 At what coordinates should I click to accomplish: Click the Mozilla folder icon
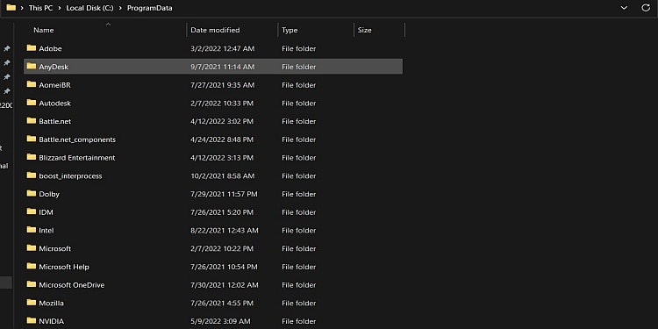click(x=32, y=302)
